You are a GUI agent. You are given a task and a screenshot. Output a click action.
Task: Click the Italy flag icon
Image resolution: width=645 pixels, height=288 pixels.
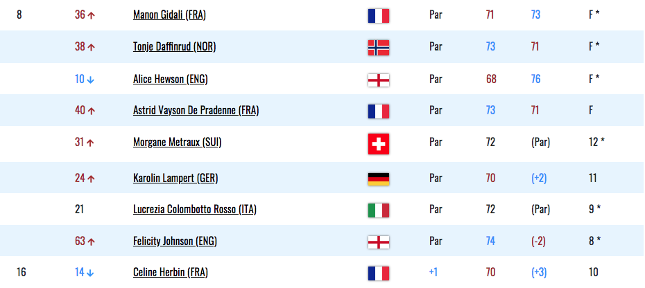(x=379, y=210)
